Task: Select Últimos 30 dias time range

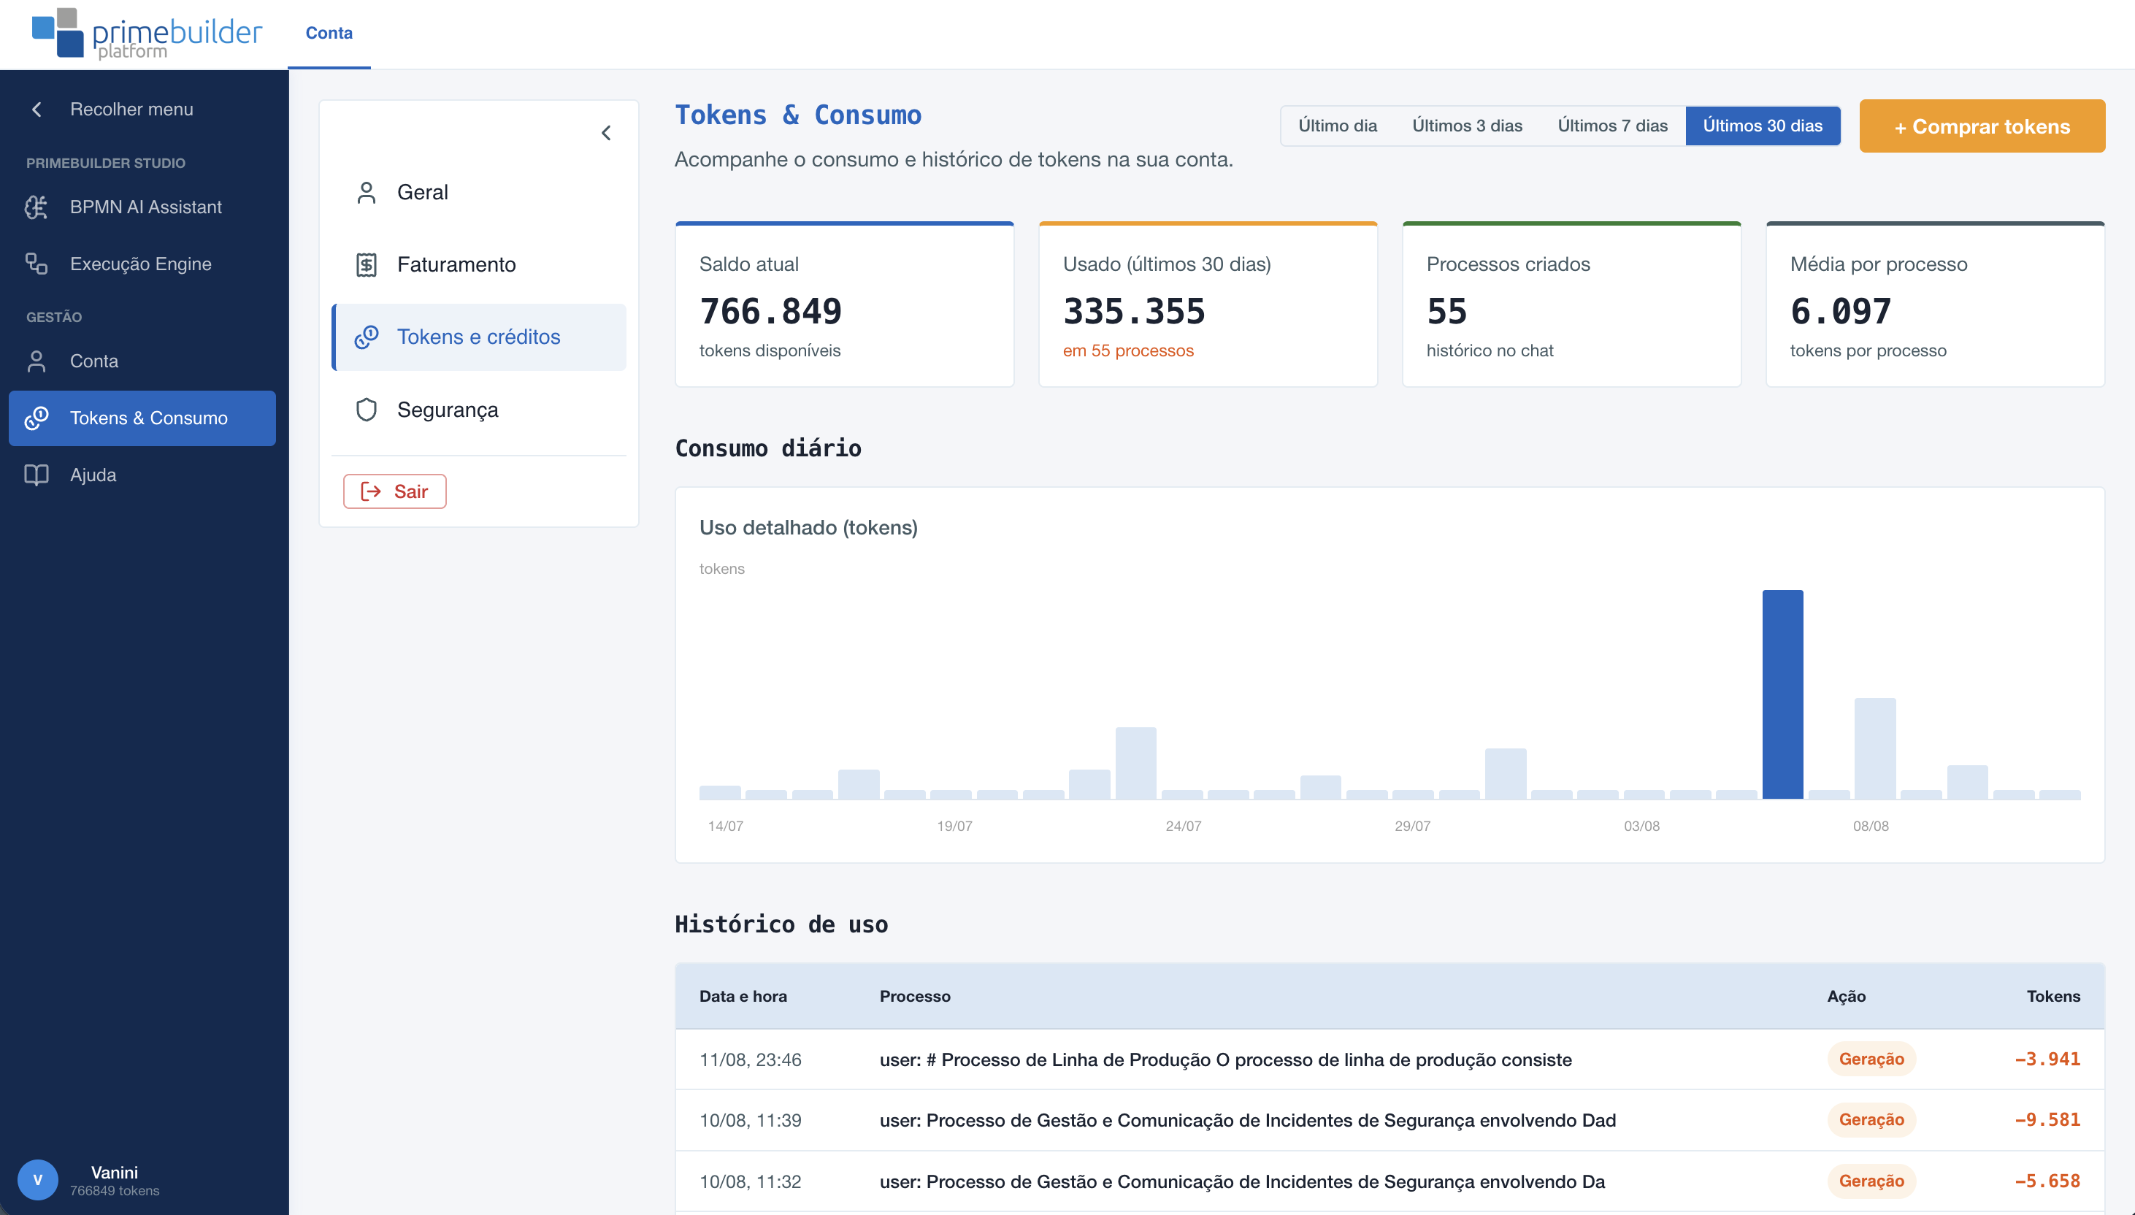Action: (x=1762, y=126)
